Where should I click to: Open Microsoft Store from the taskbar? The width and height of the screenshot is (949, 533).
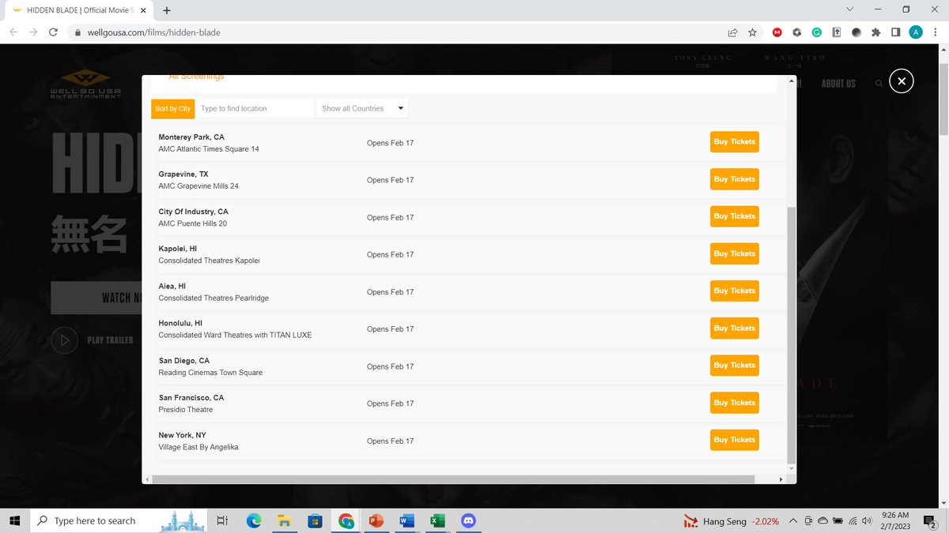[x=315, y=521]
